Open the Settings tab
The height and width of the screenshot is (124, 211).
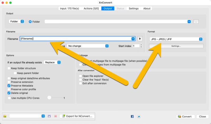point(134,8)
